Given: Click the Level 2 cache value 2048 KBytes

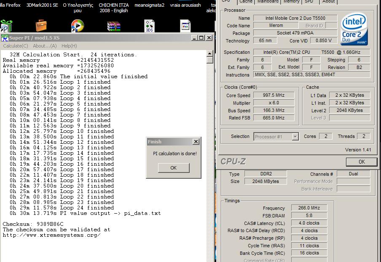Looking at the screenshot, I should [350, 110].
